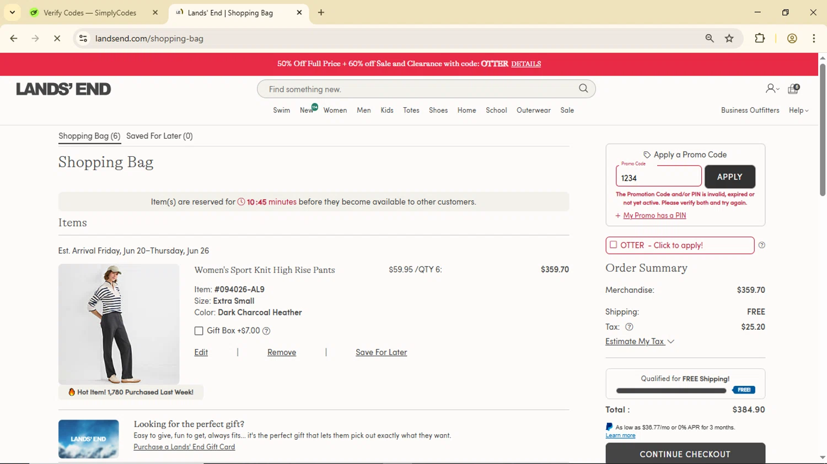Select the Shopping Bag (6) tab
The image size is (827, 464).
(89, 136)
